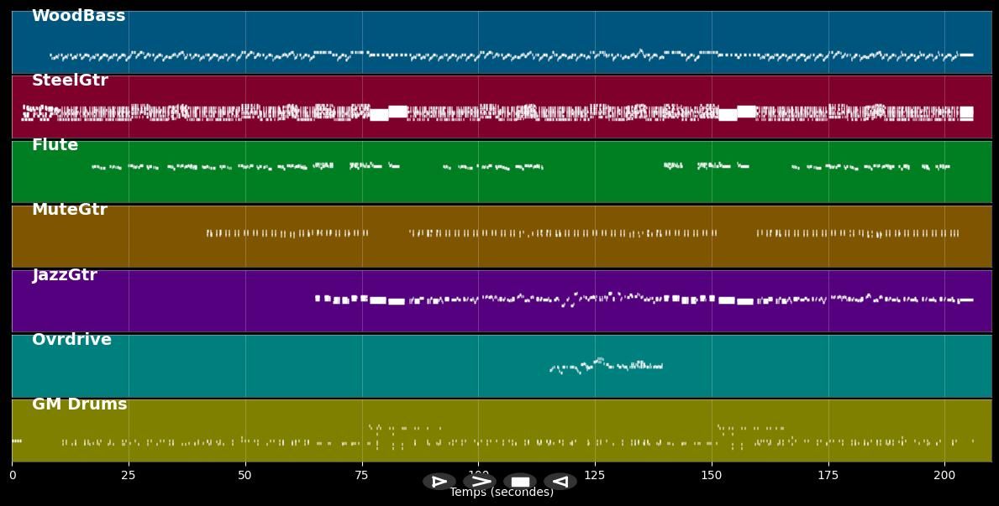
Task: Choose the JazzGtr track label
Action: click(x=65, y=275)
